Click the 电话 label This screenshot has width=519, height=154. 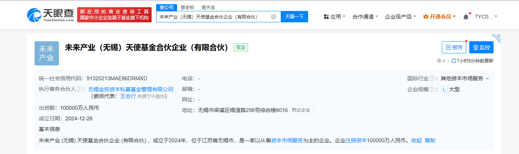pos(189,78)
